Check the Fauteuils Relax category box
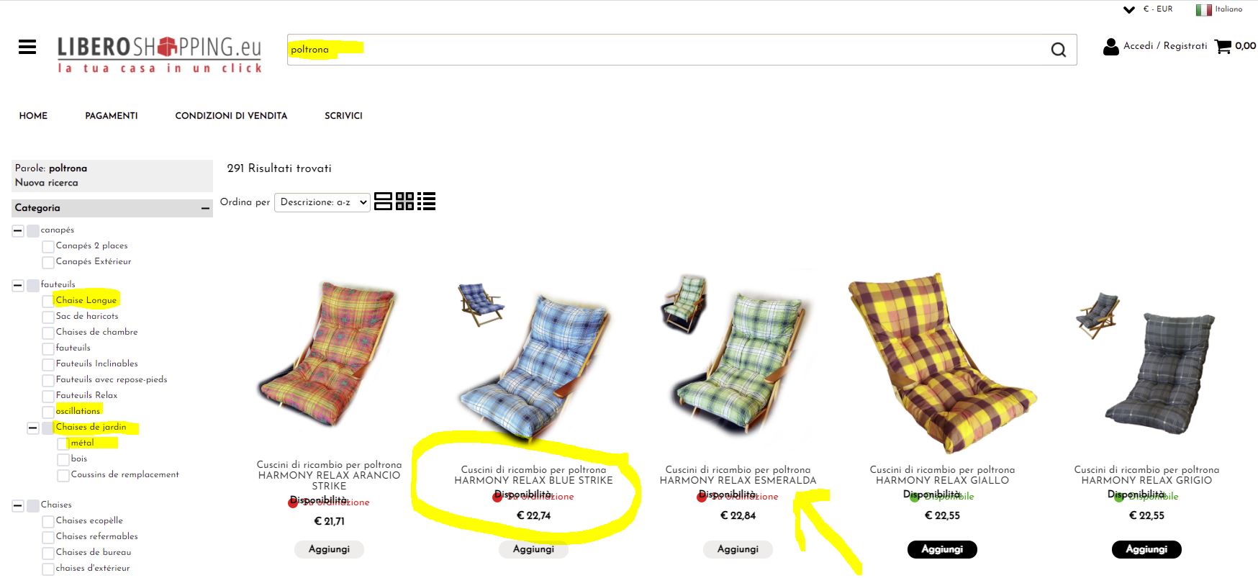This screenshot has height=578, width=1258. tap(48, 396)
